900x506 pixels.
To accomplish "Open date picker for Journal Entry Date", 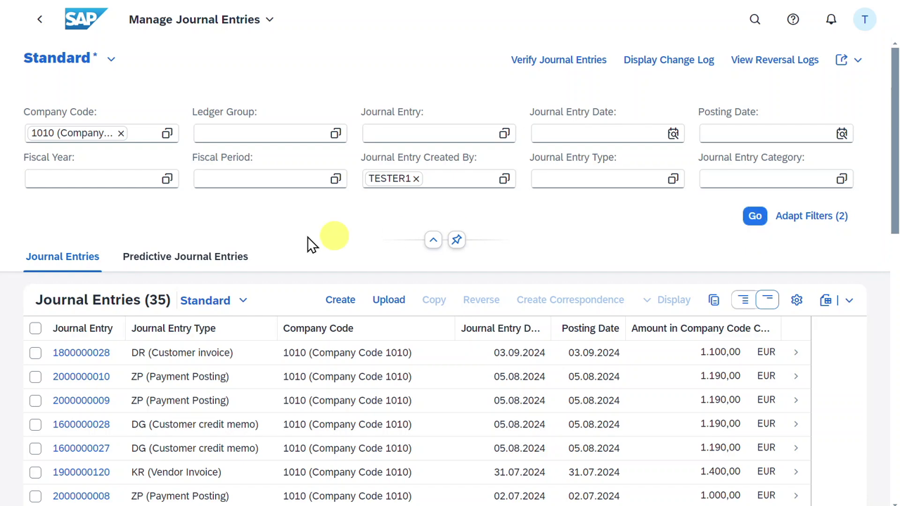I will coord(674,134).
